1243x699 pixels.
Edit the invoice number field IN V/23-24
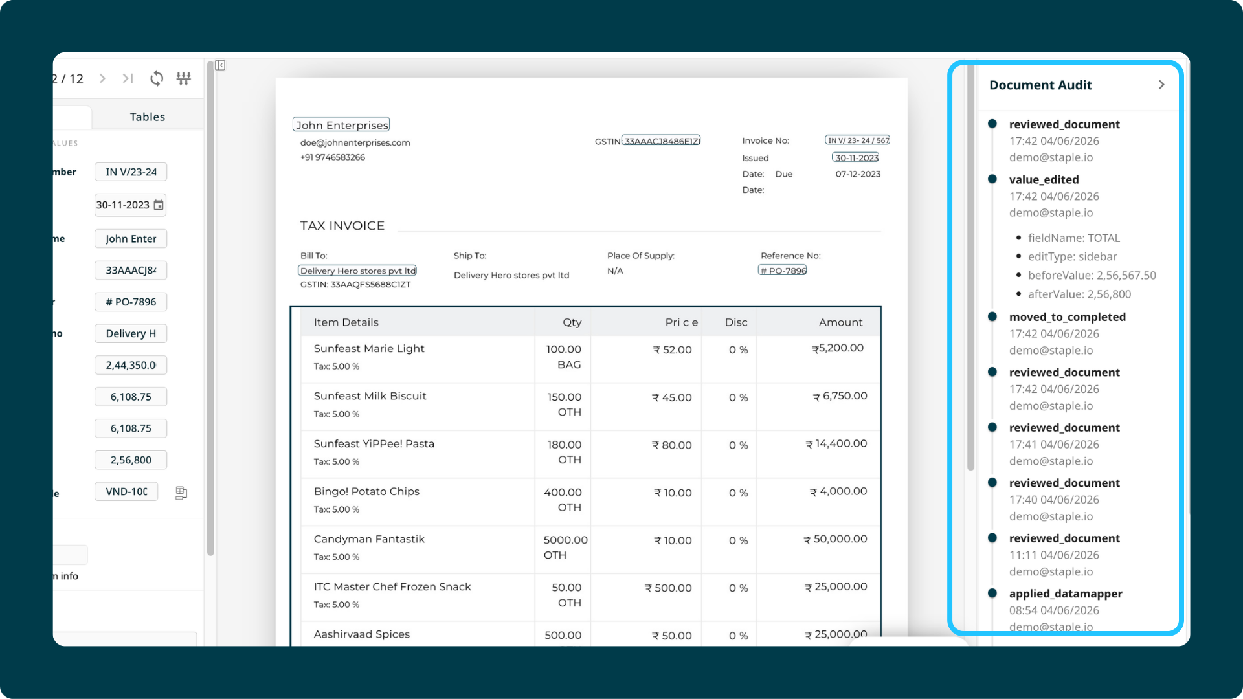coord(131,172)
